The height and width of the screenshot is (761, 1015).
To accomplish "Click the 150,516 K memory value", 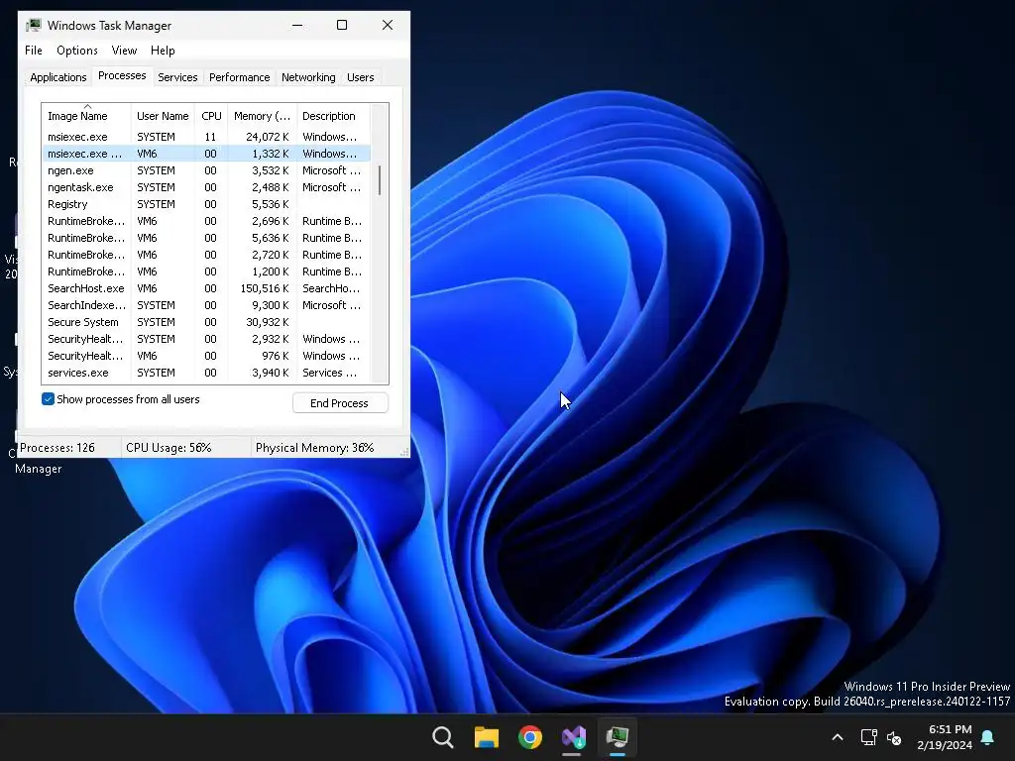I will point(265,288).
